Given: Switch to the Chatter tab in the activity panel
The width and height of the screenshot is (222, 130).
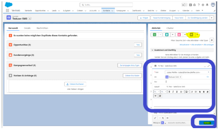Looking at the screenshot, I should coord(170,28).
